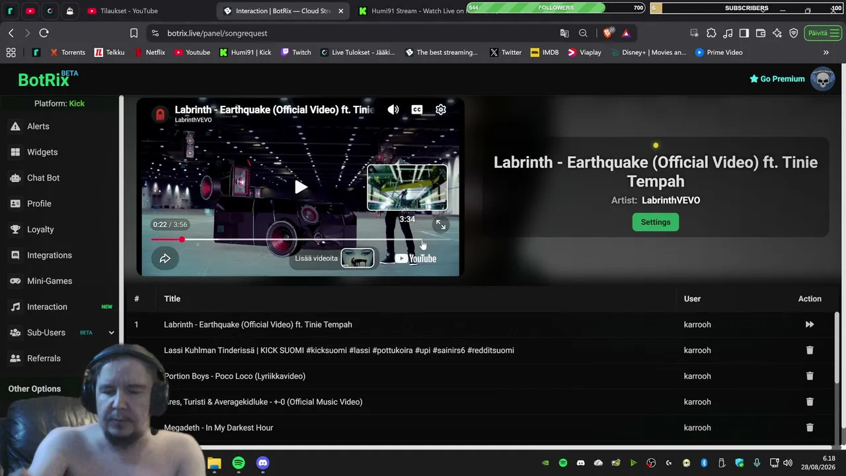
Task: Play the Labrinth Earthquake video
Action: click(x=301, y=187)
